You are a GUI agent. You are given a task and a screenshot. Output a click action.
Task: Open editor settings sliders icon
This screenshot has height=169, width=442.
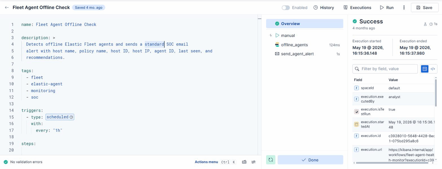click(x=254, y=162)
